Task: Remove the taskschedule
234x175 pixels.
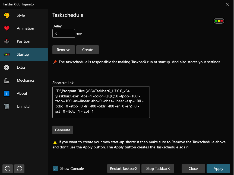Action: pos(64,50)
